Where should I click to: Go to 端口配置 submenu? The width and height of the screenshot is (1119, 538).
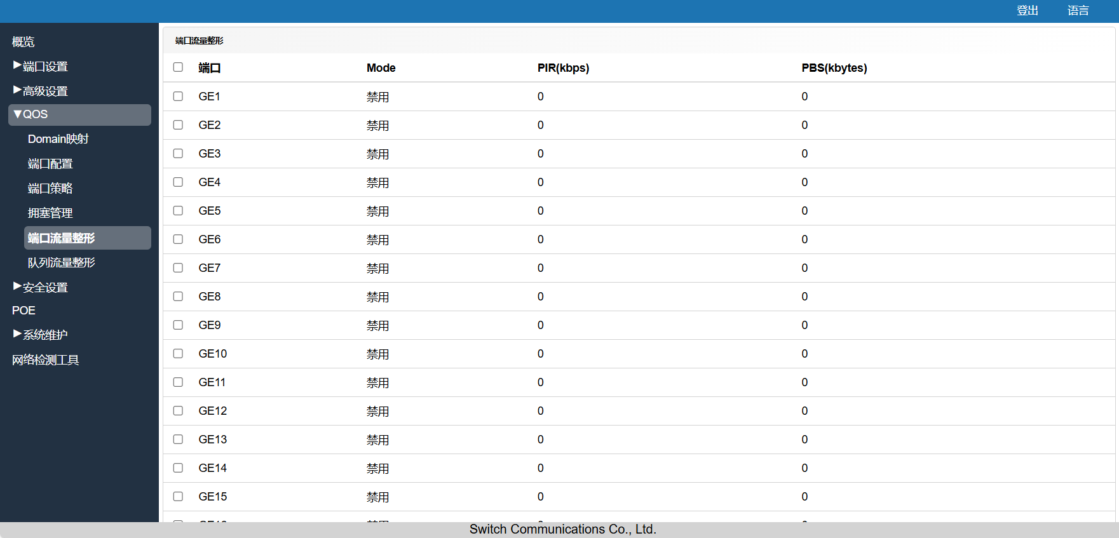pyautogui.click(x=50, y=164)
